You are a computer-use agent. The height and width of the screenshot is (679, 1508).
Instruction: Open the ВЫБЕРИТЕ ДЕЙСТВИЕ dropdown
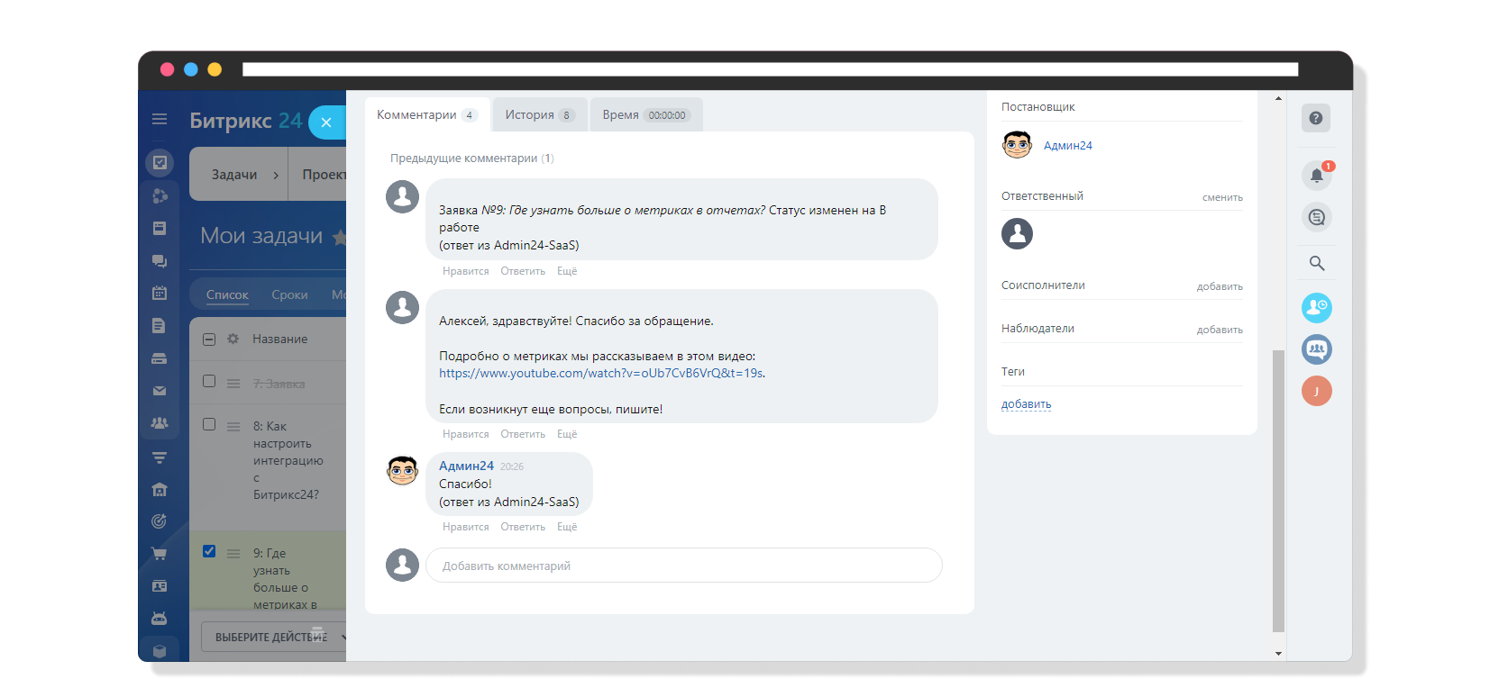coord(274,637)
